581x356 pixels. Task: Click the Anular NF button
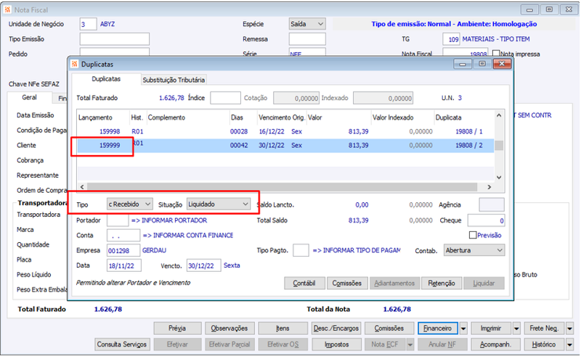tap(442, 344)
